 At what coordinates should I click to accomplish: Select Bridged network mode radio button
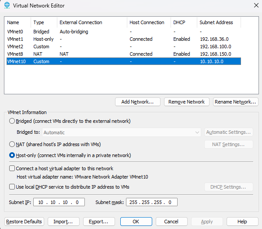tap(12, 121)
